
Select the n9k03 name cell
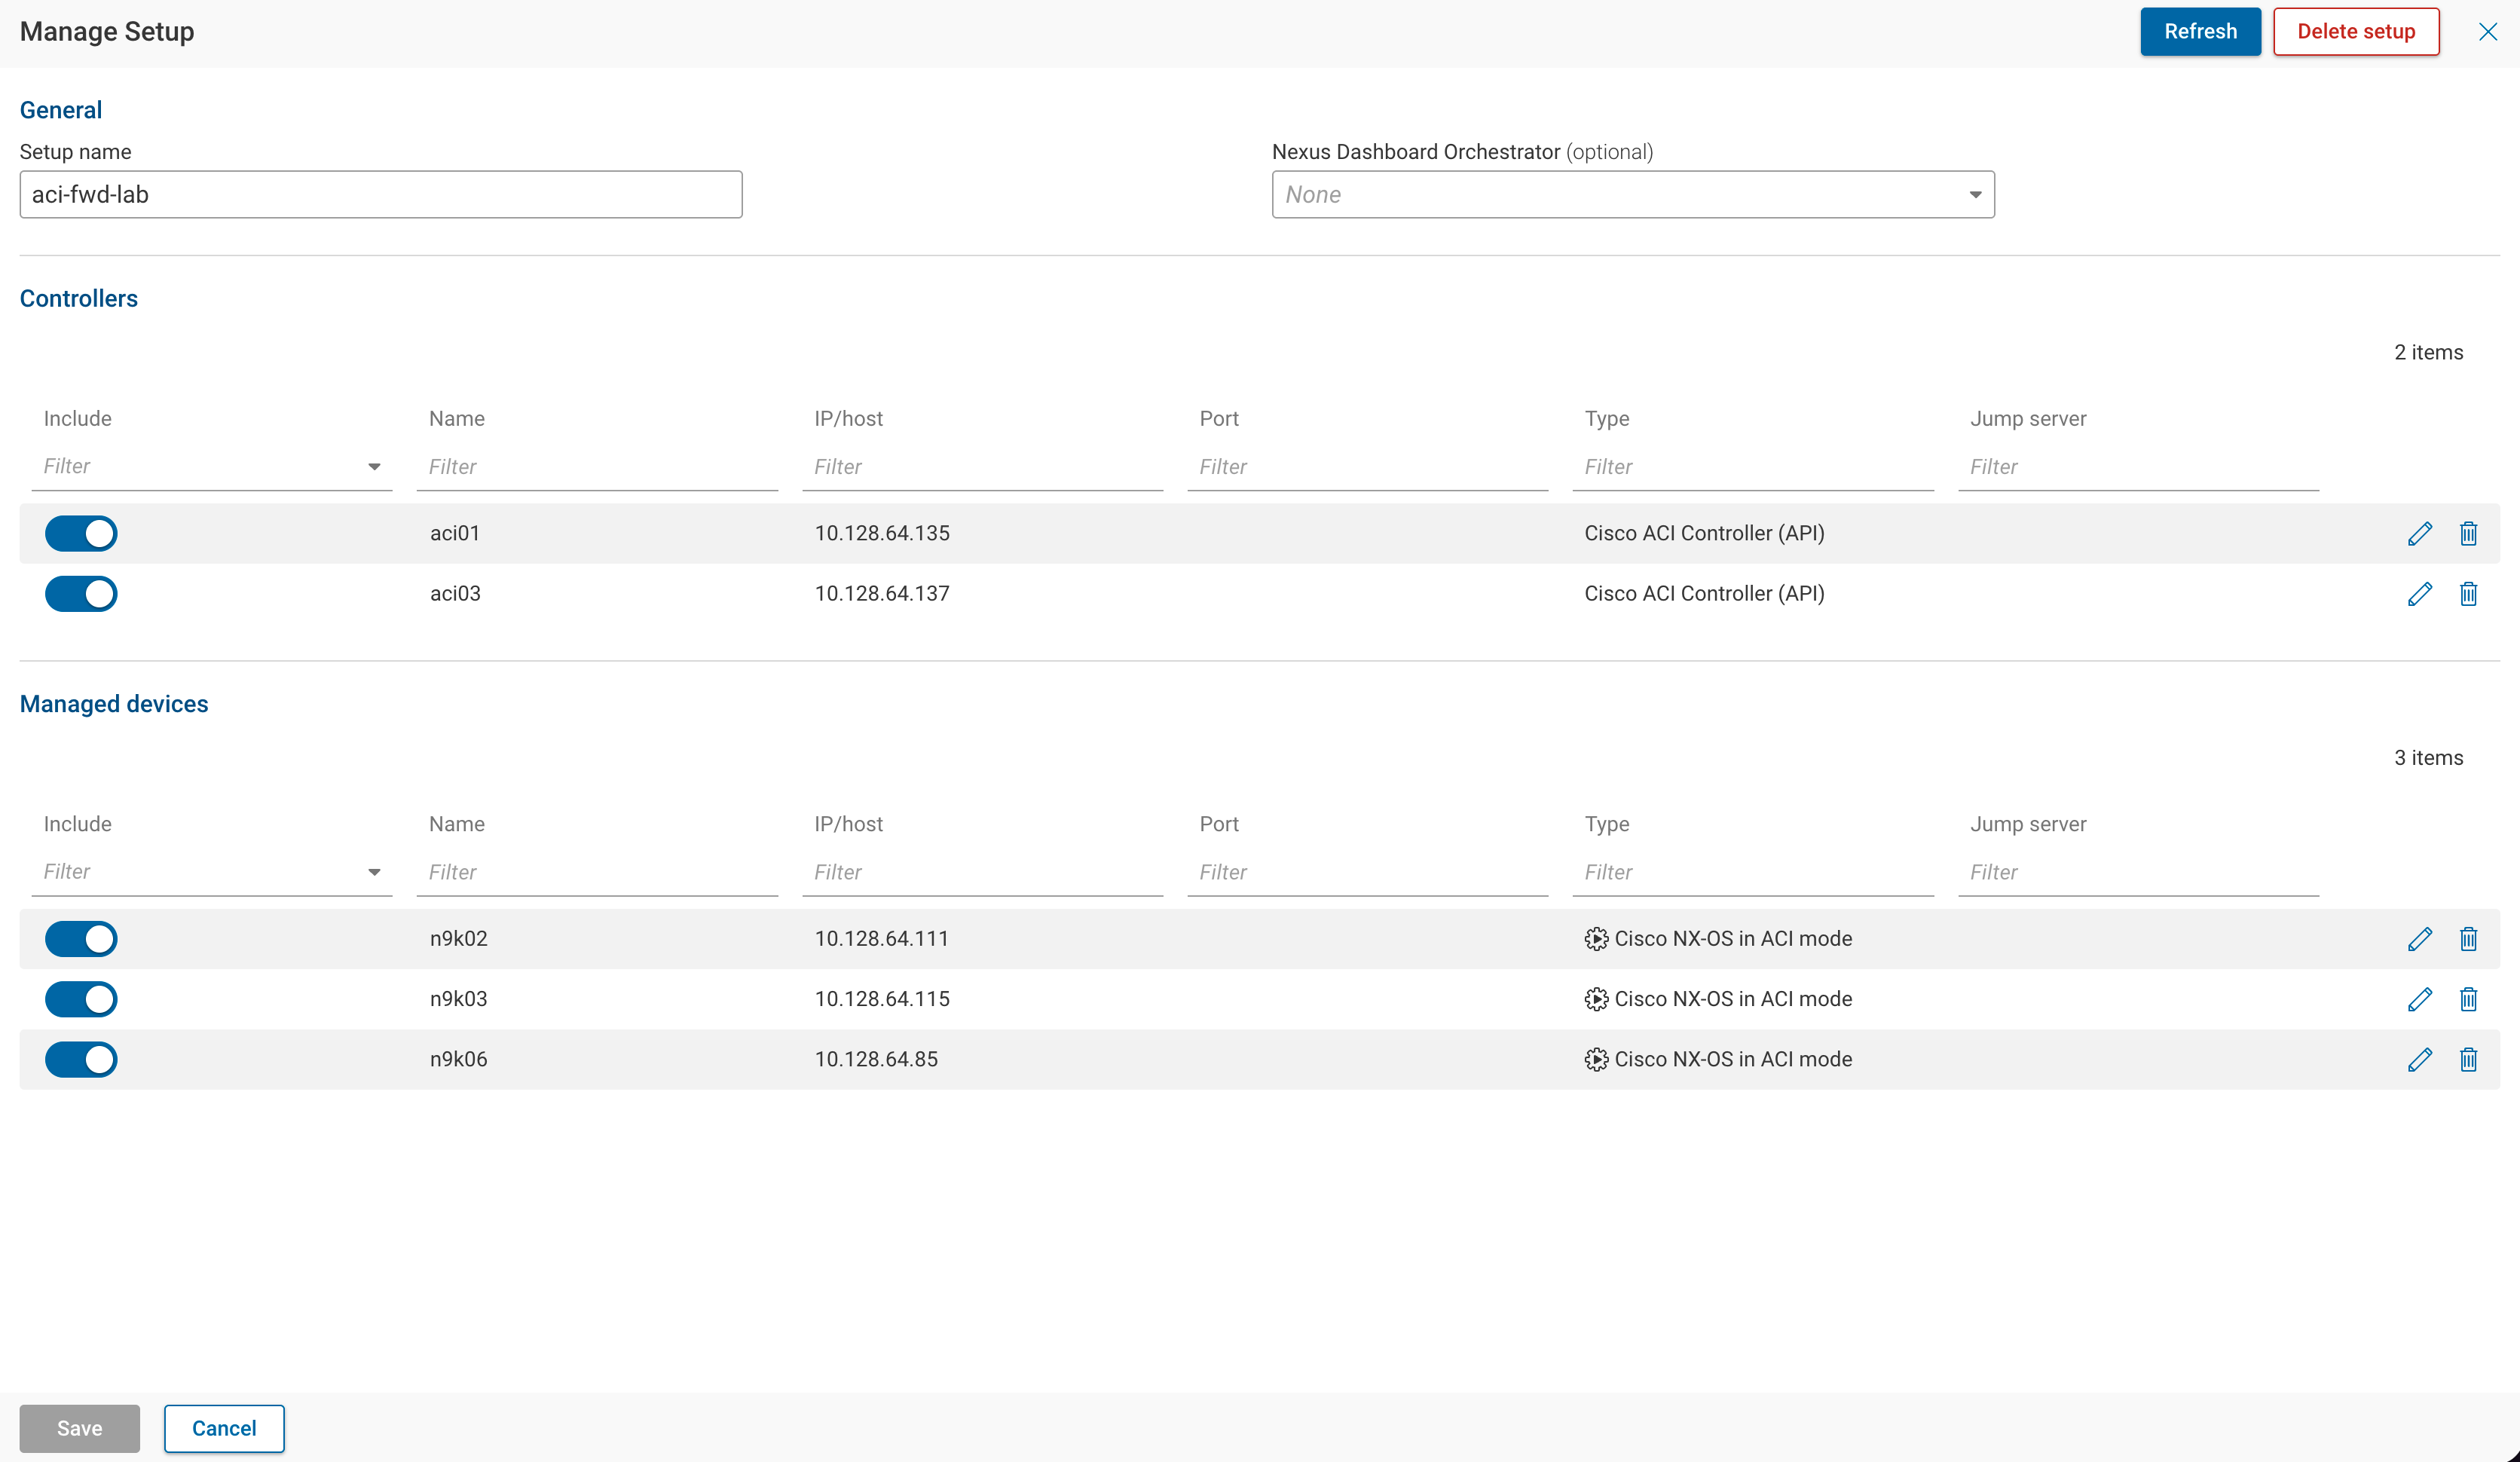tap(459, 999)
